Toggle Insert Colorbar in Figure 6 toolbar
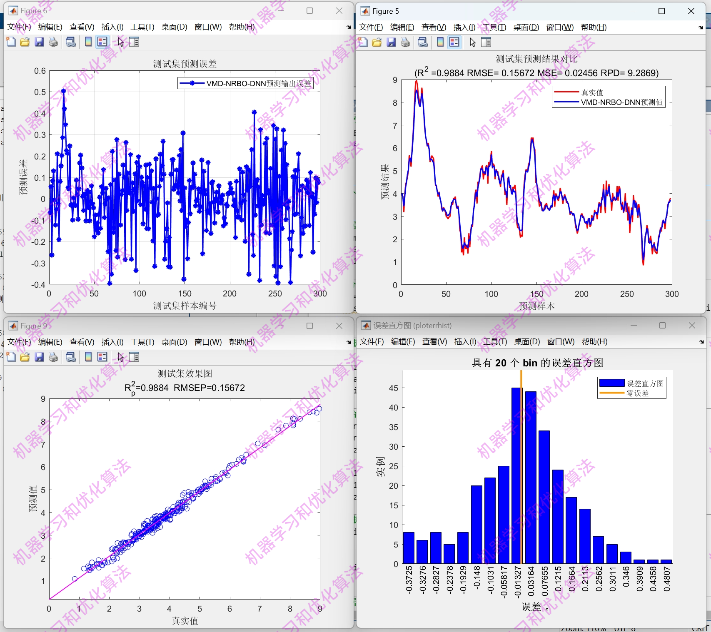Viewport: 711px width, 632px height. [x=88, y=42]
